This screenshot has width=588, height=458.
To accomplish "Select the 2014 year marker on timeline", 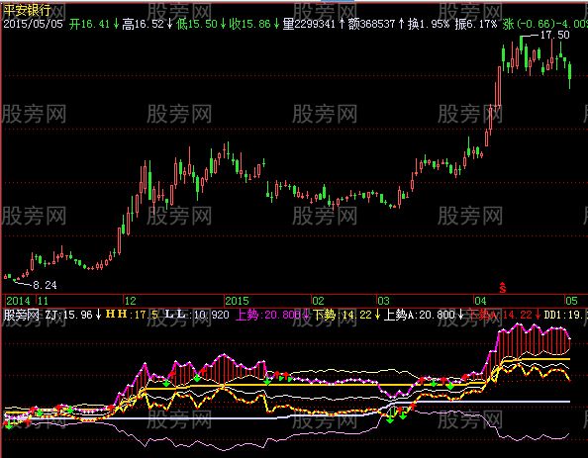I will (x=18, y=301).
